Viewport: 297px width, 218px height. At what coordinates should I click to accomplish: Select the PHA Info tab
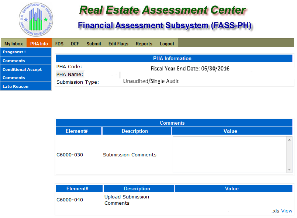coord(39,44)
